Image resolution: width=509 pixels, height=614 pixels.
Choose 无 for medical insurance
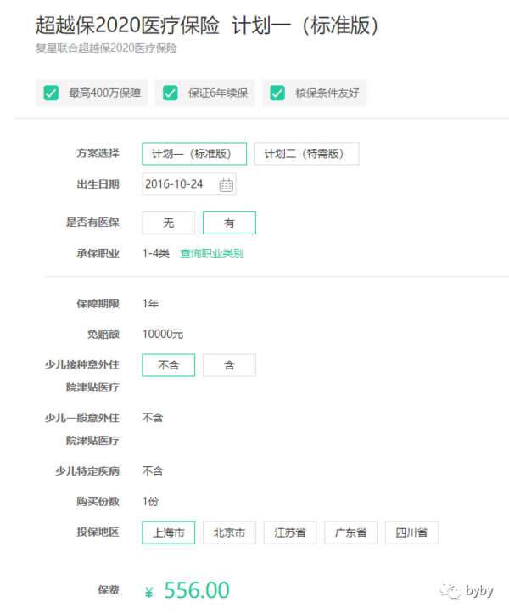[168, 223]
